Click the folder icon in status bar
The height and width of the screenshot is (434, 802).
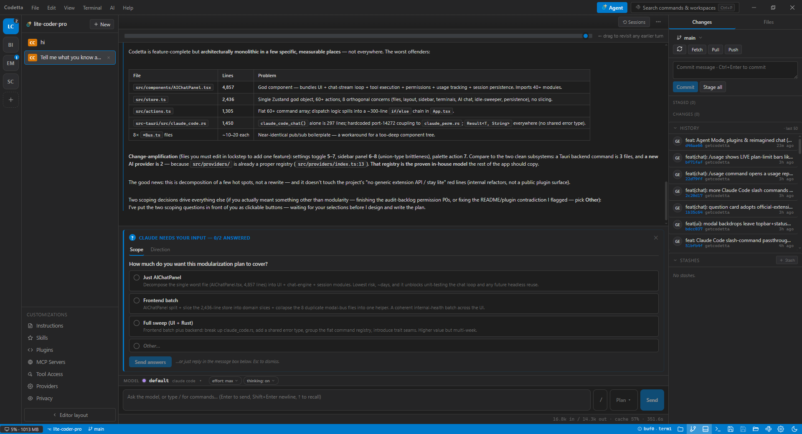pyautogui.click(x=680, y=429)
